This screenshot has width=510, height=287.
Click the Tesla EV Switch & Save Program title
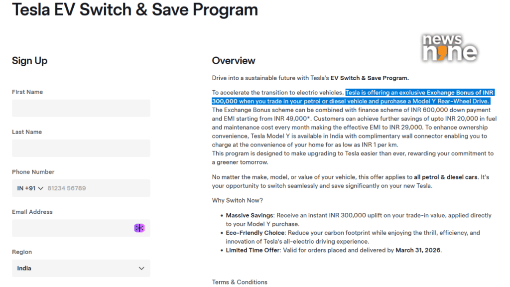[135, 9]
